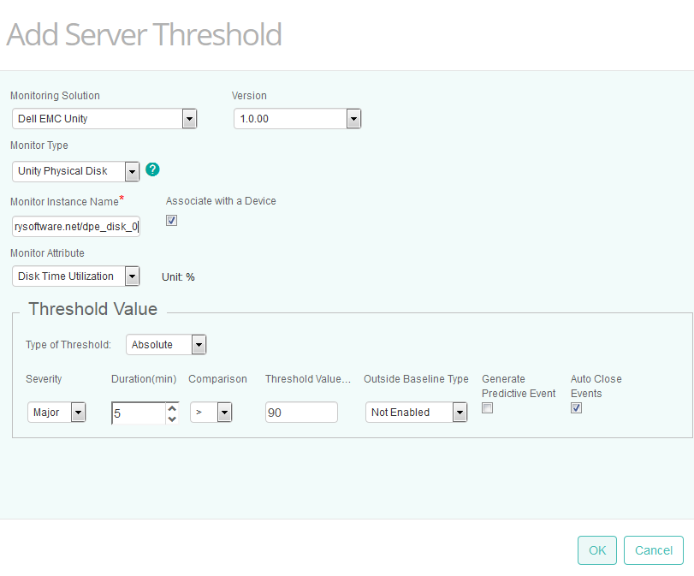Click the Dell EMC Unity dropdown arrow icon

[189, 118]
